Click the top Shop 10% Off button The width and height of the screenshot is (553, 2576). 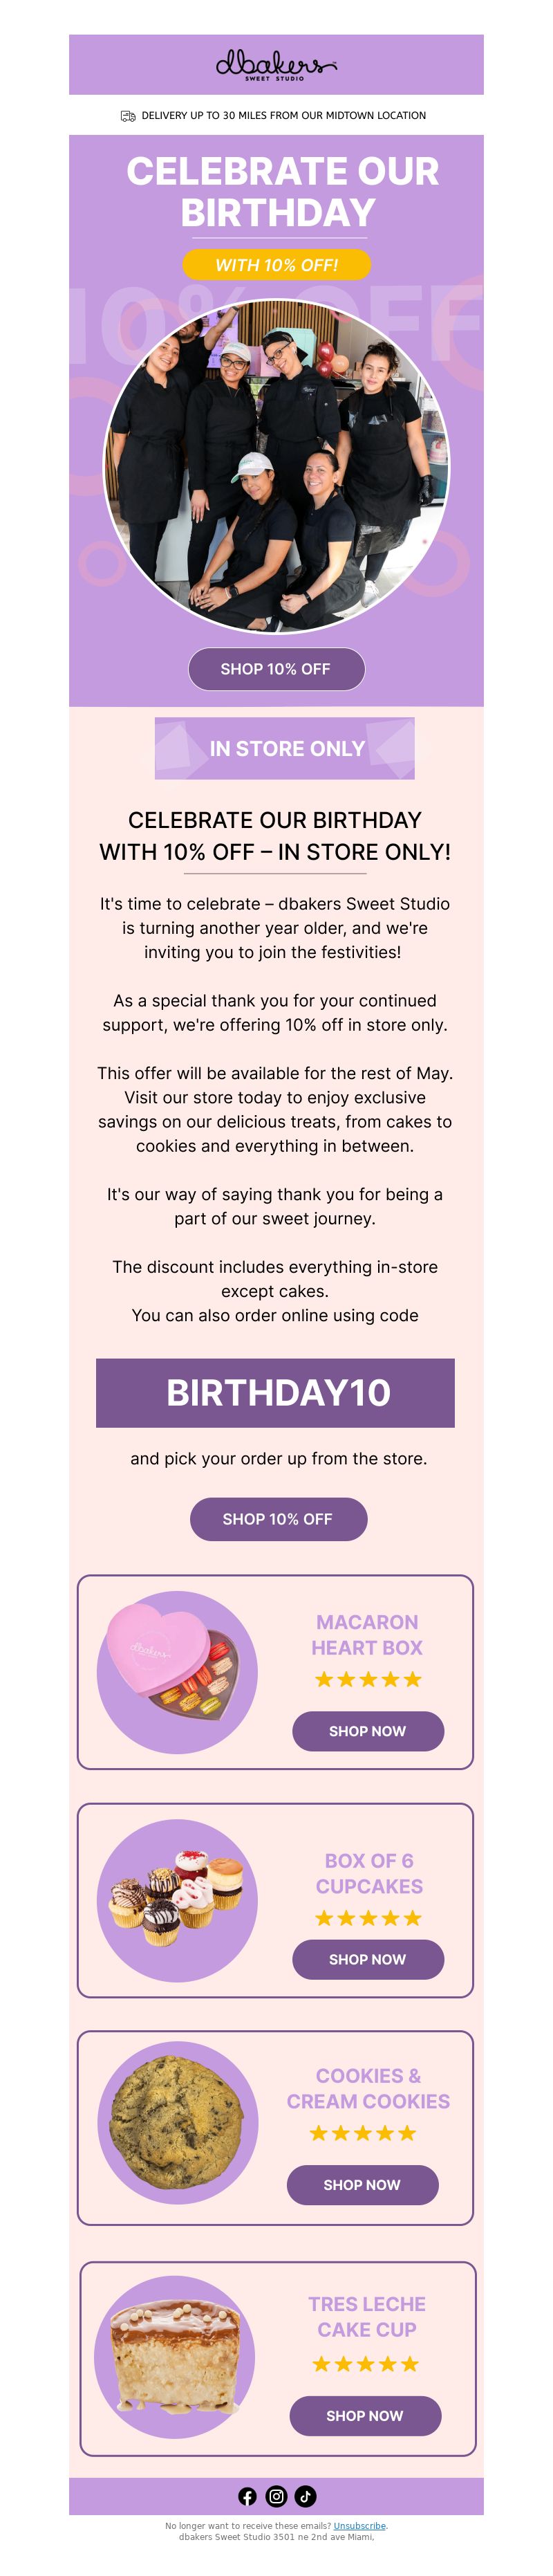pyautogui.click(x=276, y=669)
